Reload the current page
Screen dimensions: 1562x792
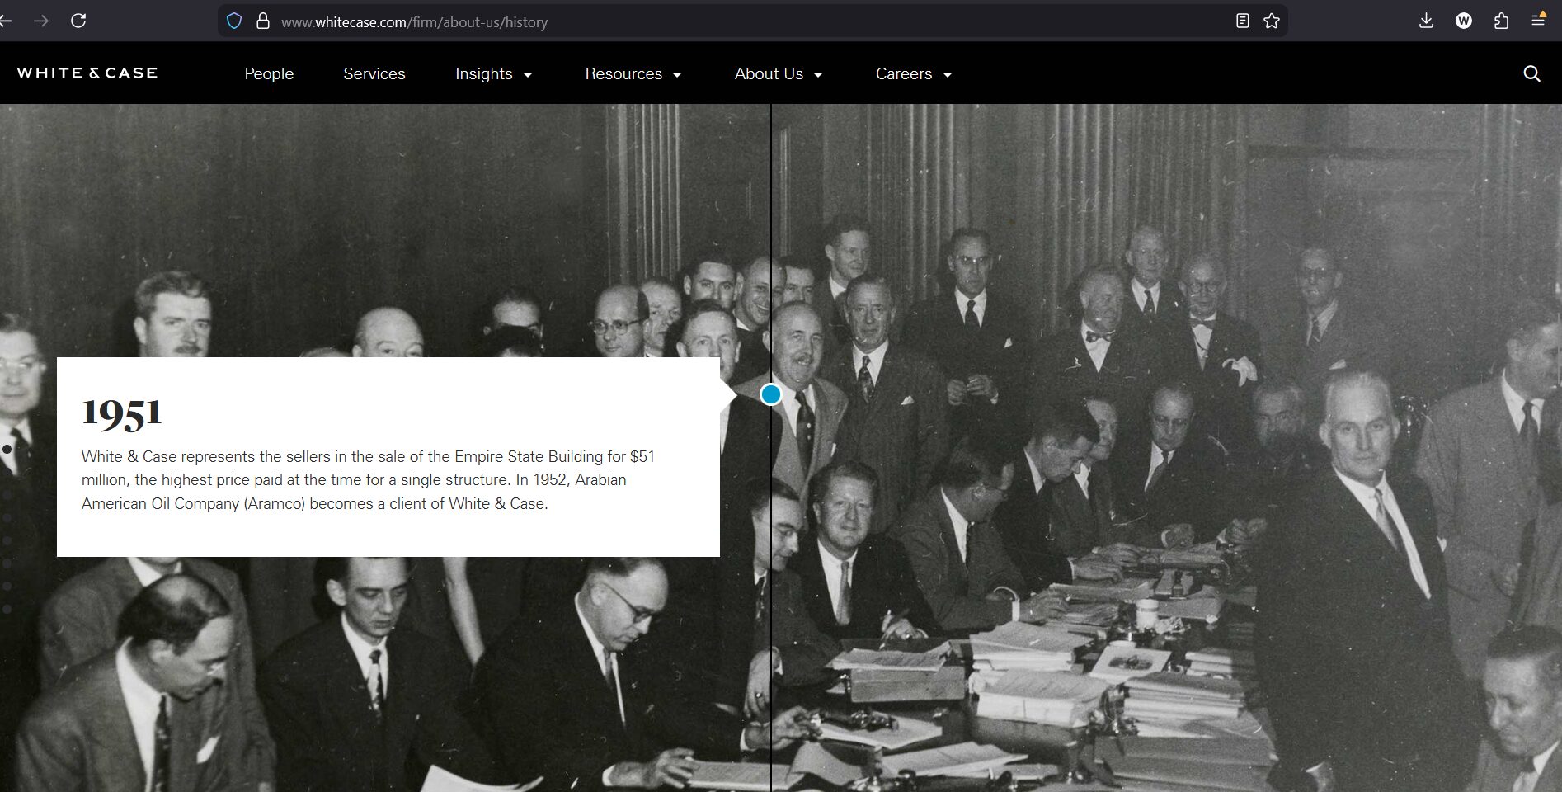[x=78, y=21]
